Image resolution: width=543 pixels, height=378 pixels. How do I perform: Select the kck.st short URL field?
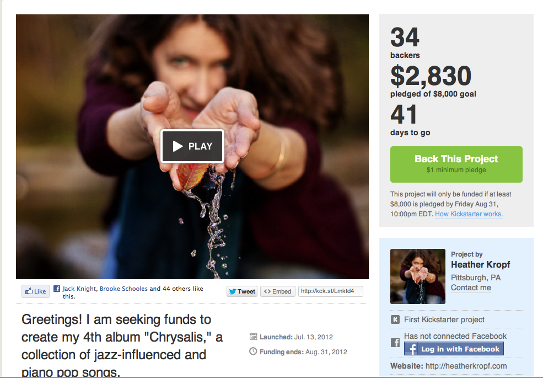pos(331,291)
